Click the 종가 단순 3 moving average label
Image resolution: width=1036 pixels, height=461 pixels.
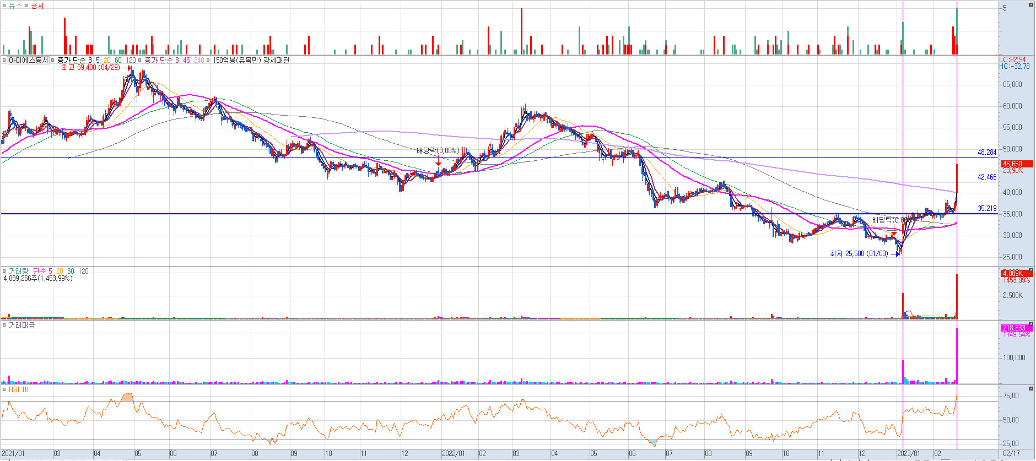tap(74, 60)
